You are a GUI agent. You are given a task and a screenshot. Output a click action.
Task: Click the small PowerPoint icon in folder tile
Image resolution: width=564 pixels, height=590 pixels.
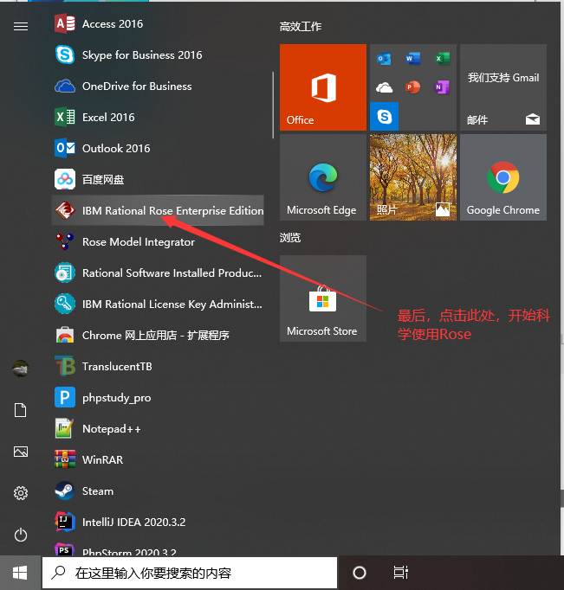tap(413, 87)
